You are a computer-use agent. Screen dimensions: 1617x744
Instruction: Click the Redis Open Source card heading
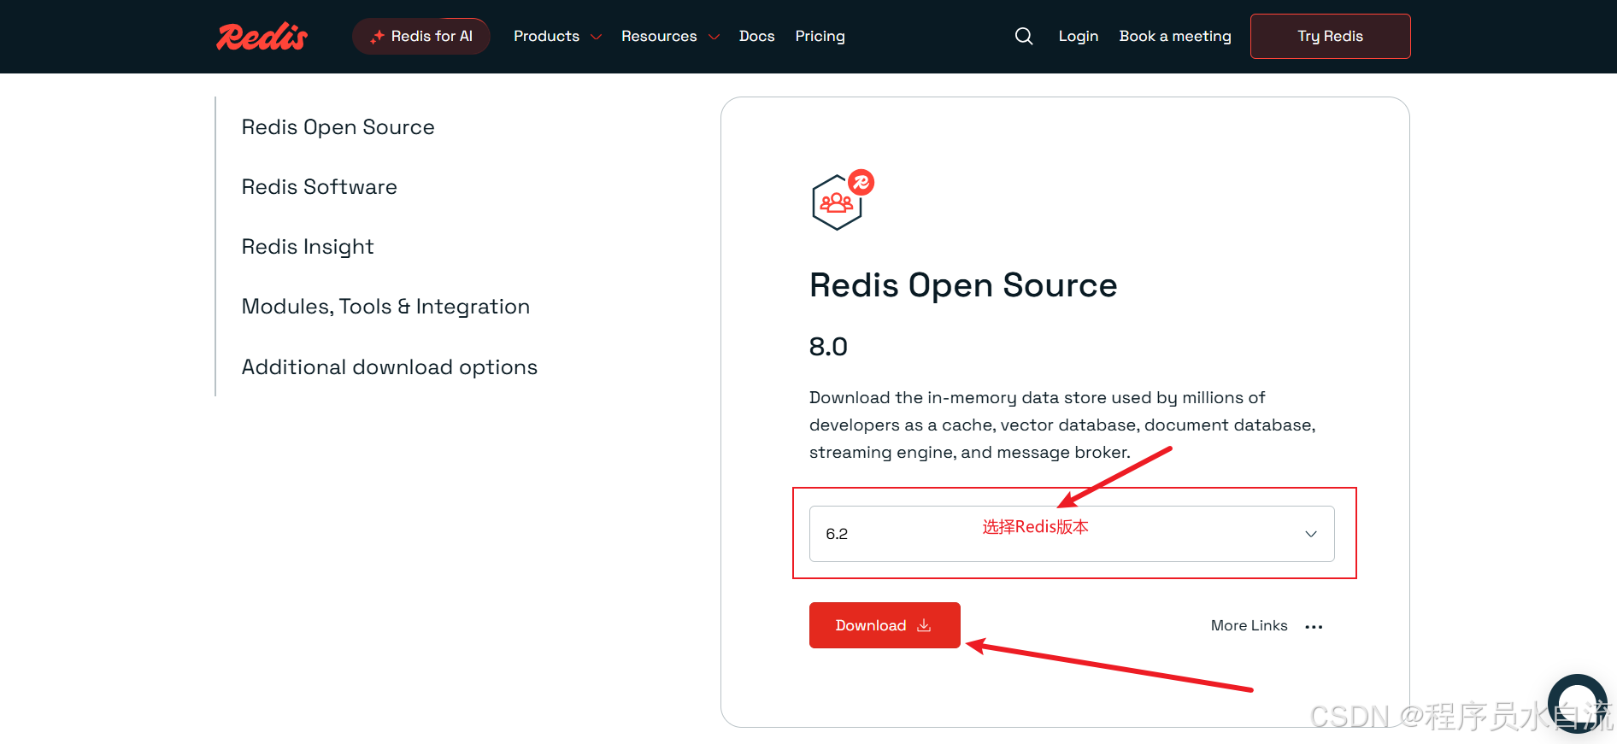click(963, 285)
